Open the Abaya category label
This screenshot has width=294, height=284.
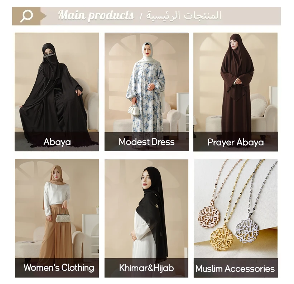pos(57,142)
